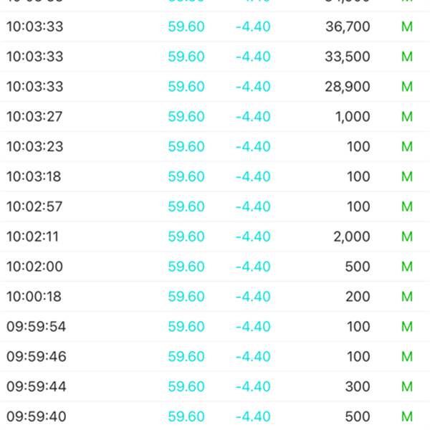Select the 09:59:40 timestamp
This screenshot has width=430, height=430.
coord(37,416)
